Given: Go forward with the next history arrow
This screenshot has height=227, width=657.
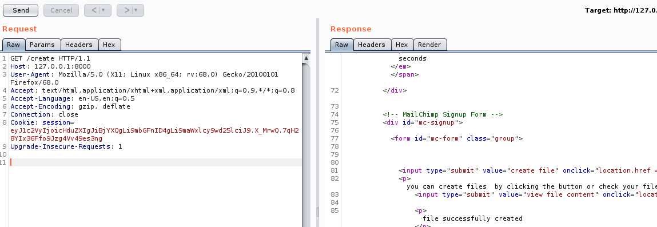Looking at the screenshot, I should 127,10.
